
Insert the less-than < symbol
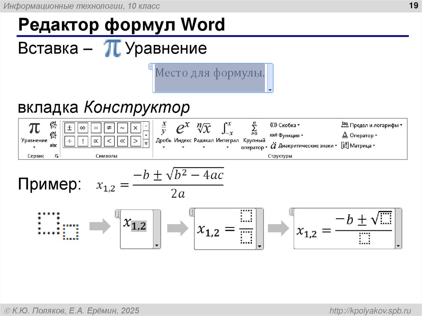pos(109,141)
